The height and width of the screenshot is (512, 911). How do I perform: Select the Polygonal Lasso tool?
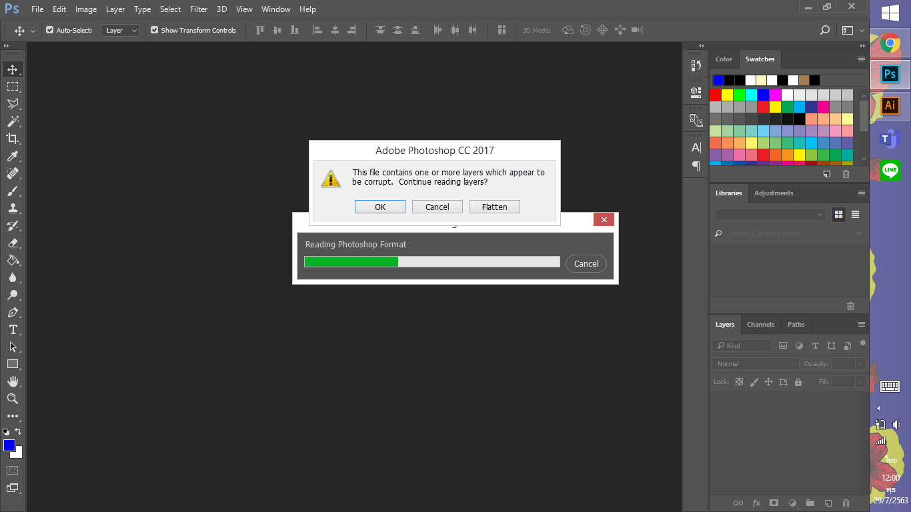click(13, 104)
